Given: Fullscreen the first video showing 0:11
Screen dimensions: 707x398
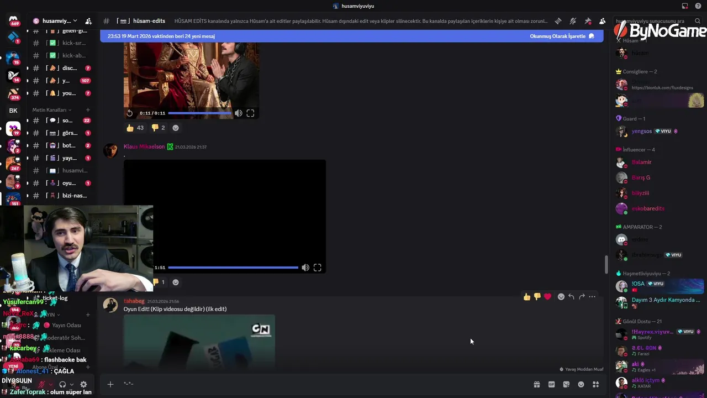Looking at the screenshot, I should 250,113.
